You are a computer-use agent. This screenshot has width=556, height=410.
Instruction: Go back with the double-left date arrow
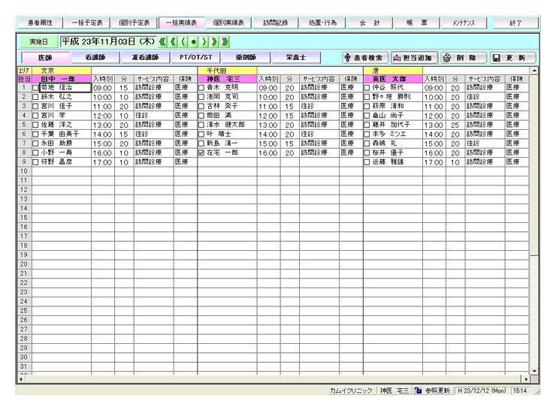pos(173,42)
